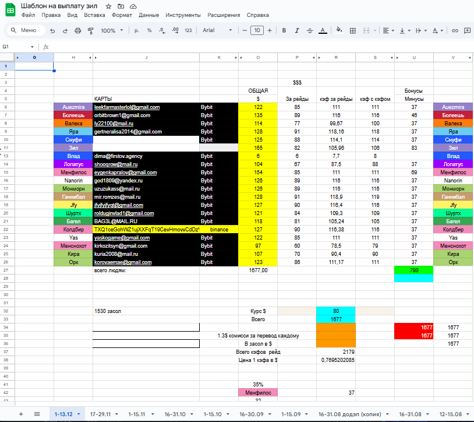Open the zoom 100% dropdown
Screen dimensions: 474x422
112,30
